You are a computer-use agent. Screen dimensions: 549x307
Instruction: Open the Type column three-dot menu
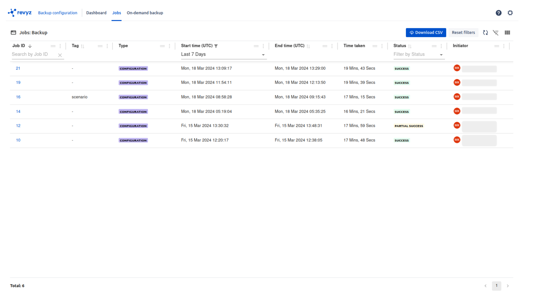click(169, 46)
